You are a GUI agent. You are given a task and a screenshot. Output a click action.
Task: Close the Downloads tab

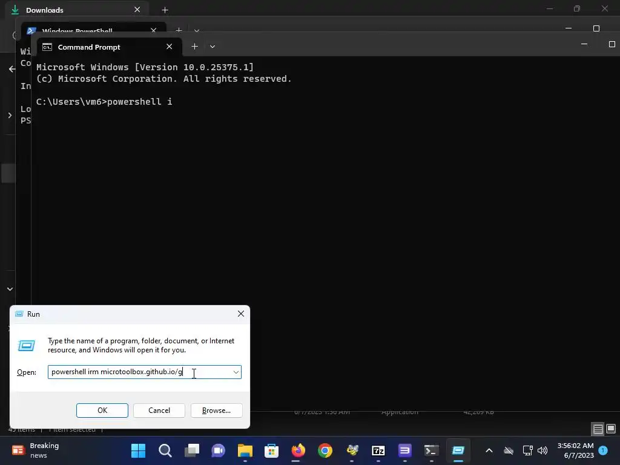137,10
